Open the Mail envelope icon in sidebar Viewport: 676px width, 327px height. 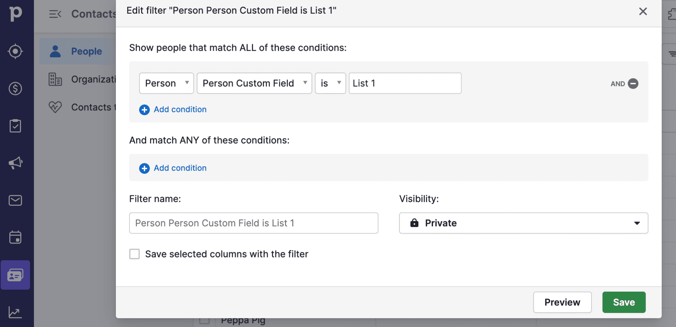15,200
